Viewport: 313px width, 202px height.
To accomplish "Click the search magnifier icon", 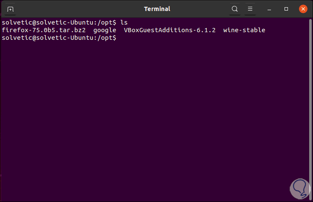I will [x=235, y=9].
